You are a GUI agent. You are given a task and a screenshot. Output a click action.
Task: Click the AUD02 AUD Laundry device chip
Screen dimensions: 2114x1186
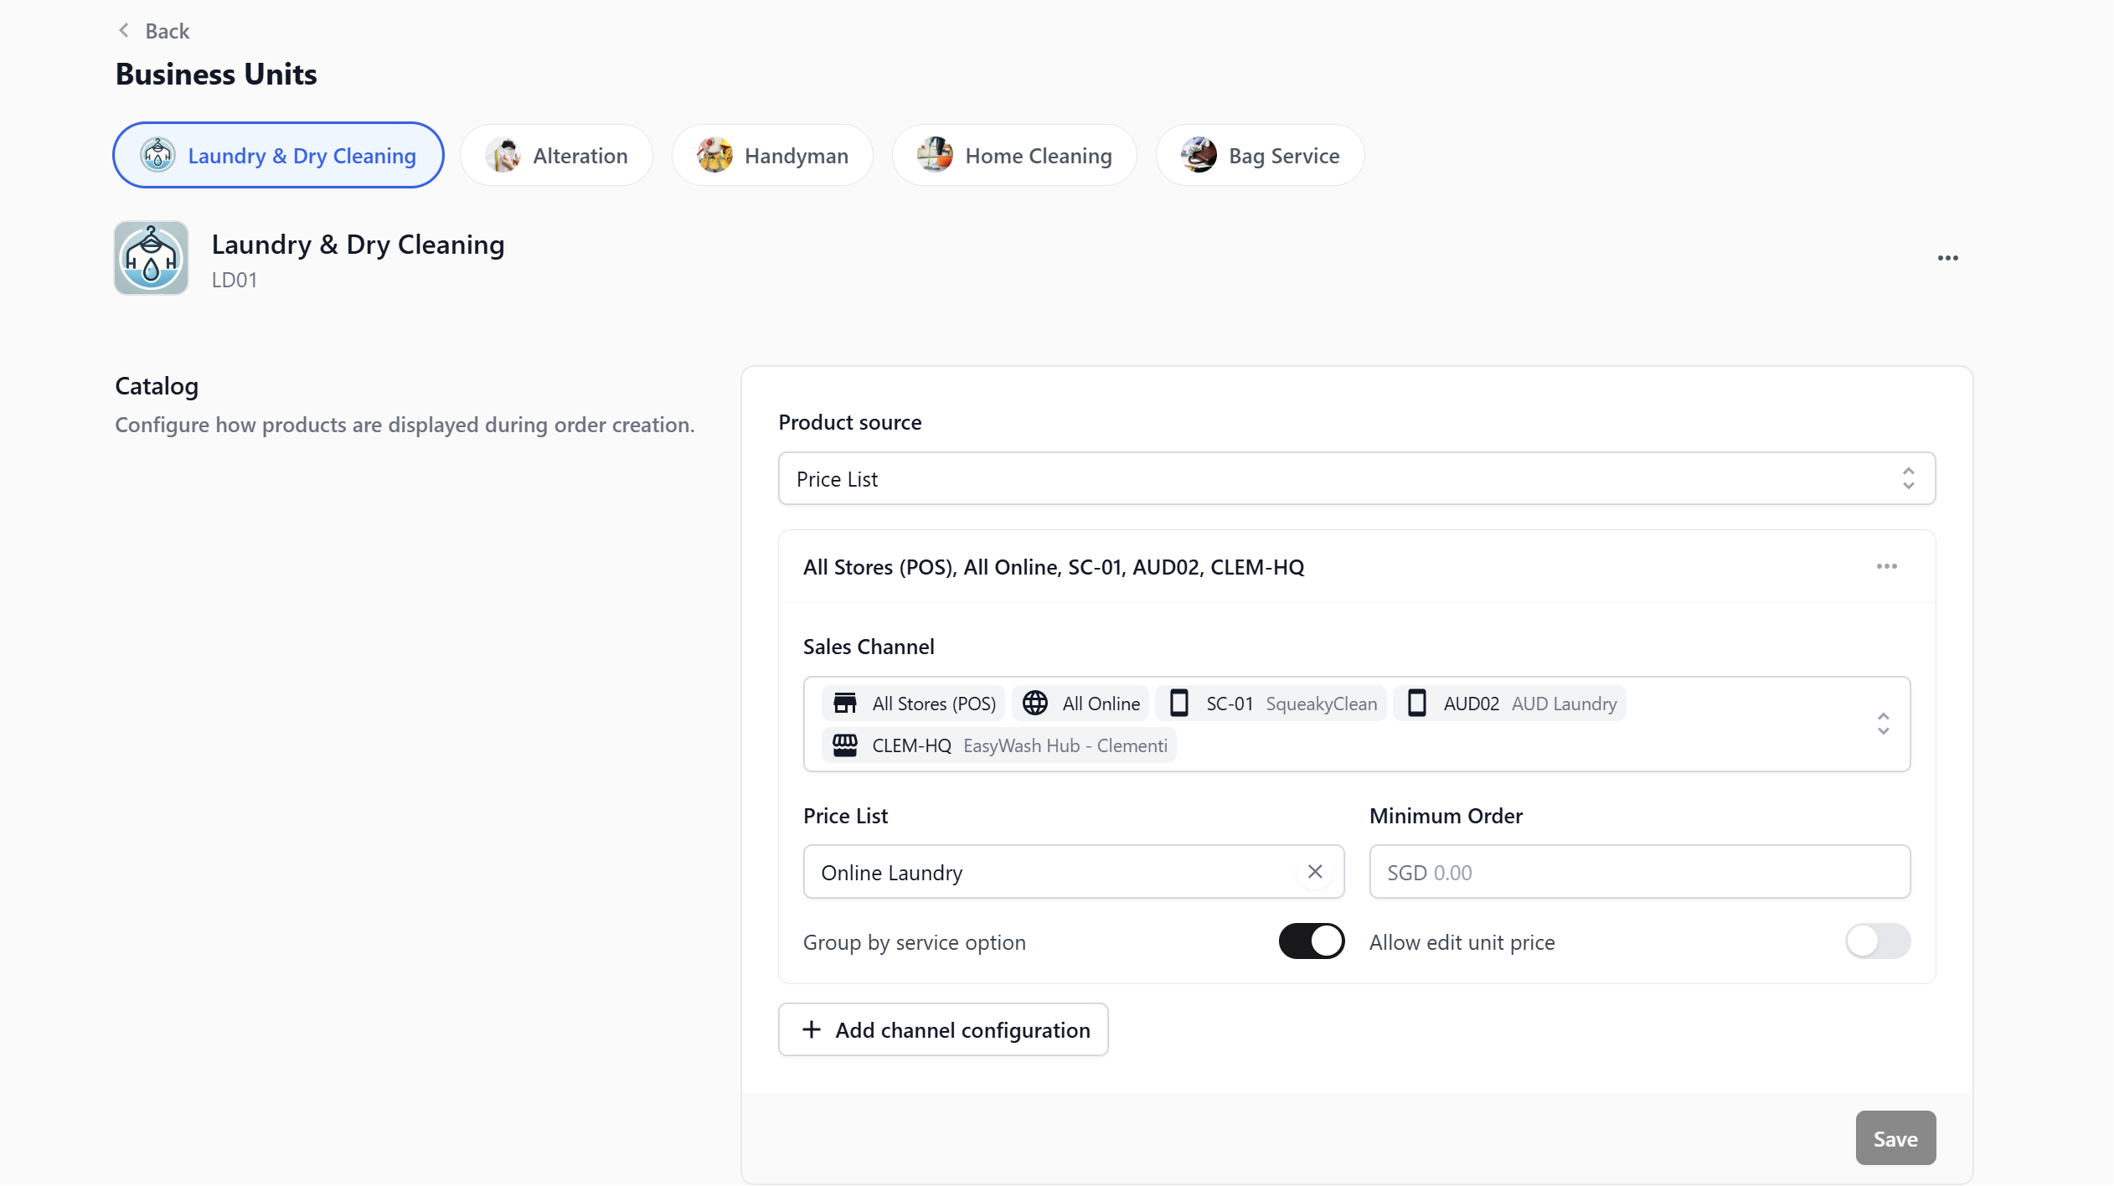pos(1509,704)
